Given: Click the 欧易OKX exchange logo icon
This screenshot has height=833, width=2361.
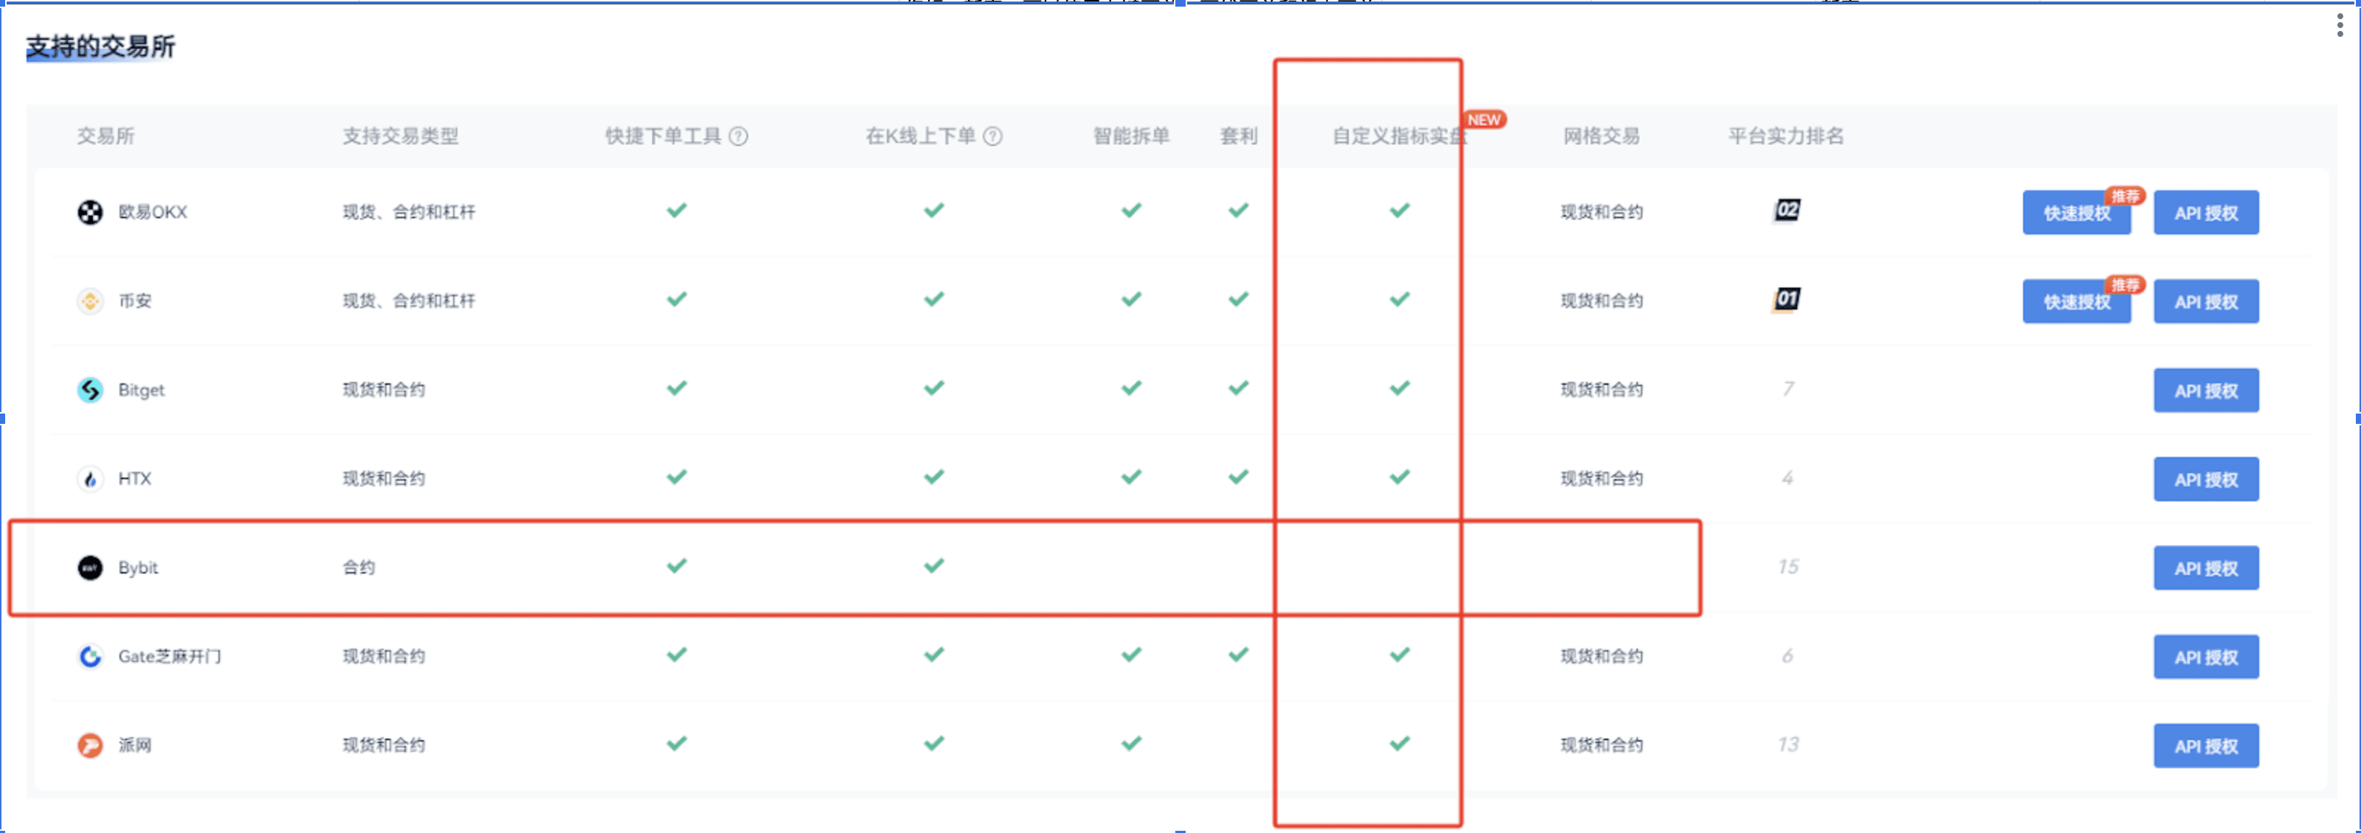Looking at the screenshot, I should coord(90,212).
